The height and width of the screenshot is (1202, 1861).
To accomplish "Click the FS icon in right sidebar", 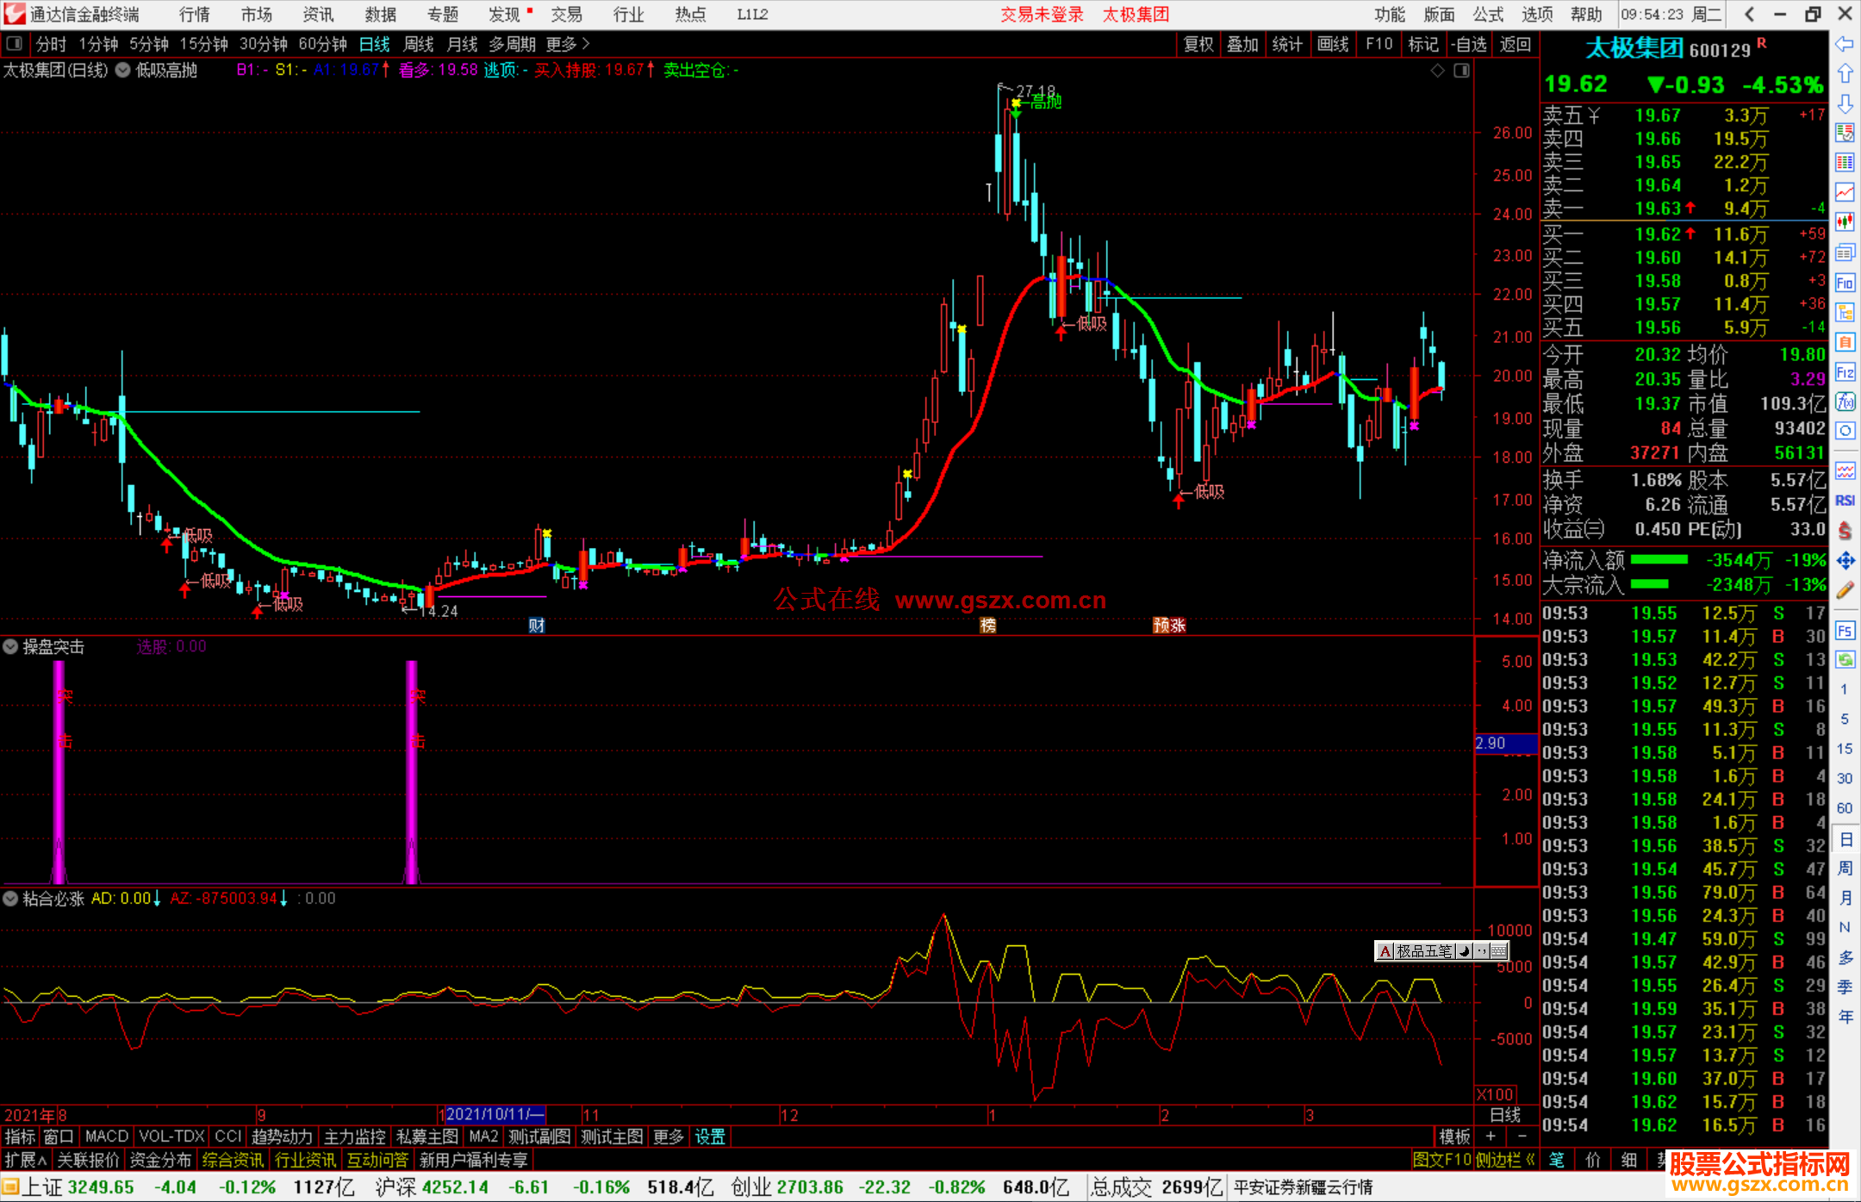I will click(1845, 630).
